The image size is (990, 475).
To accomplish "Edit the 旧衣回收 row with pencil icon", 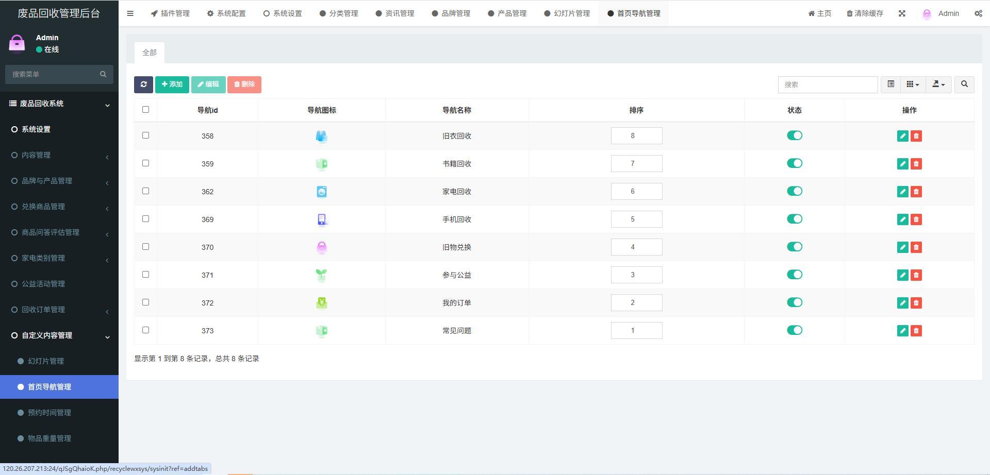I will pyautogui.click(x=902, y=136).
